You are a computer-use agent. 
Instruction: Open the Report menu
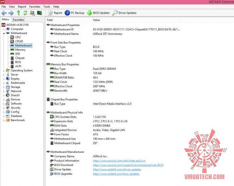coord(22,7)
